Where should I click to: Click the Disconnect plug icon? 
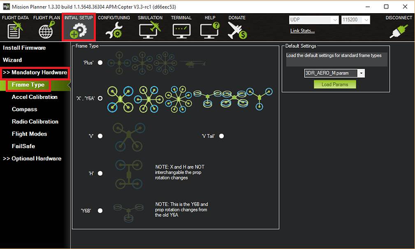point(398,29)
